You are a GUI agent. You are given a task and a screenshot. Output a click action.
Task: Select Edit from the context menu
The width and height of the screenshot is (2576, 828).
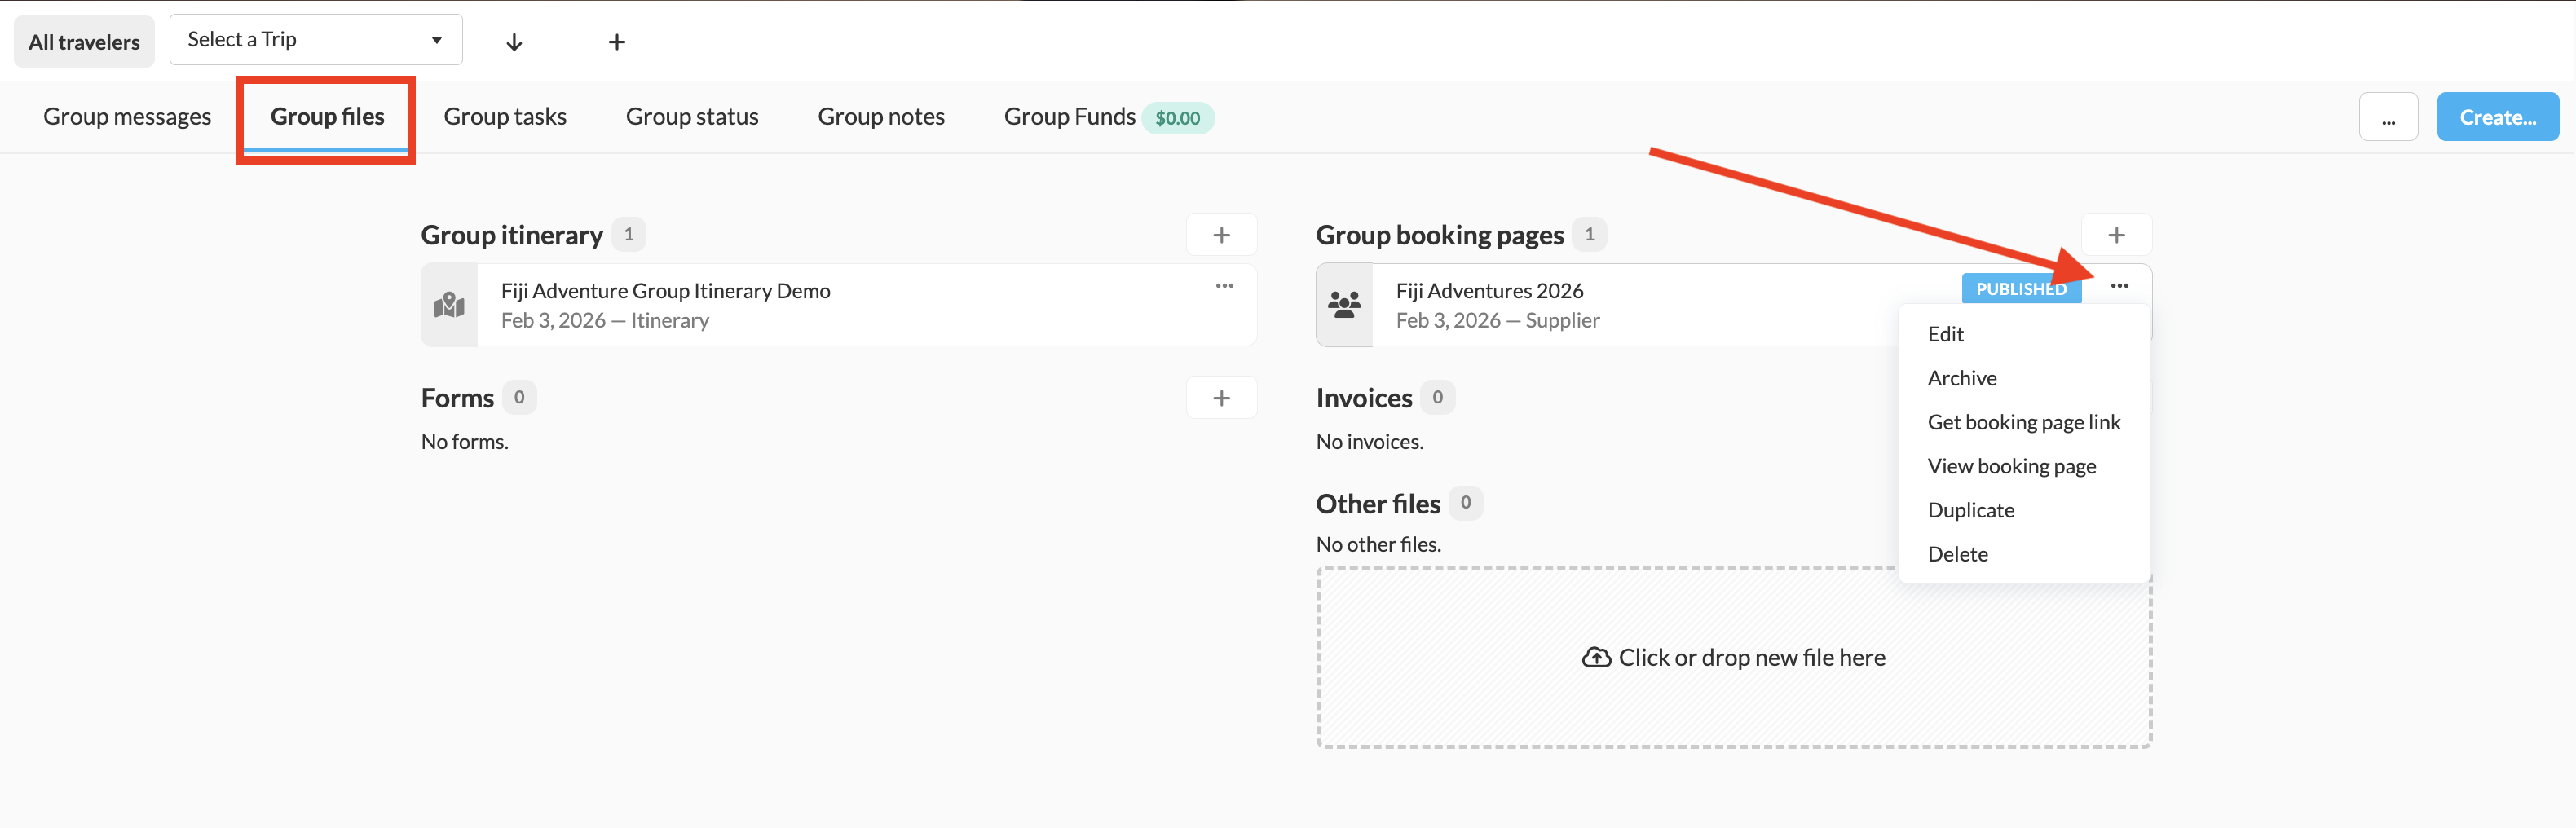pos(1945,334)
